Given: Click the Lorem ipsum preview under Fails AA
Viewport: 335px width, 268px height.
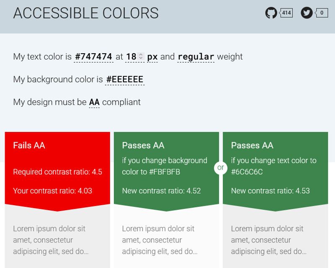Looking at the screenshot, I should 50,240.
